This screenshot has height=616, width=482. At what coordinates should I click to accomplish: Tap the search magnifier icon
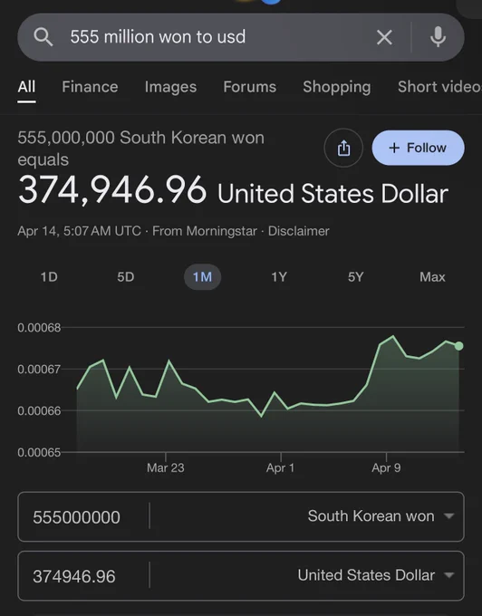tap(43, 37)
